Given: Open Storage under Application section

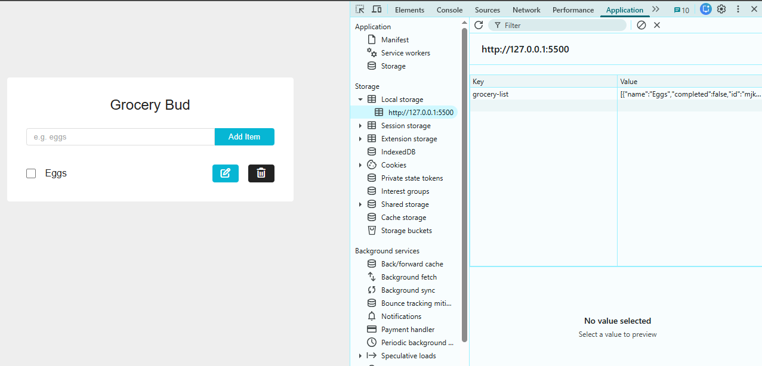Looking at the screenshot, I should pos(393,66).
